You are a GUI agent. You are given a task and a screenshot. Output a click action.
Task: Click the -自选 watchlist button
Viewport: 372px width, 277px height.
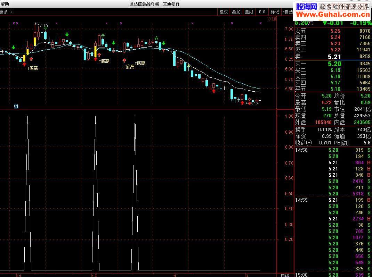coord(288,12)
